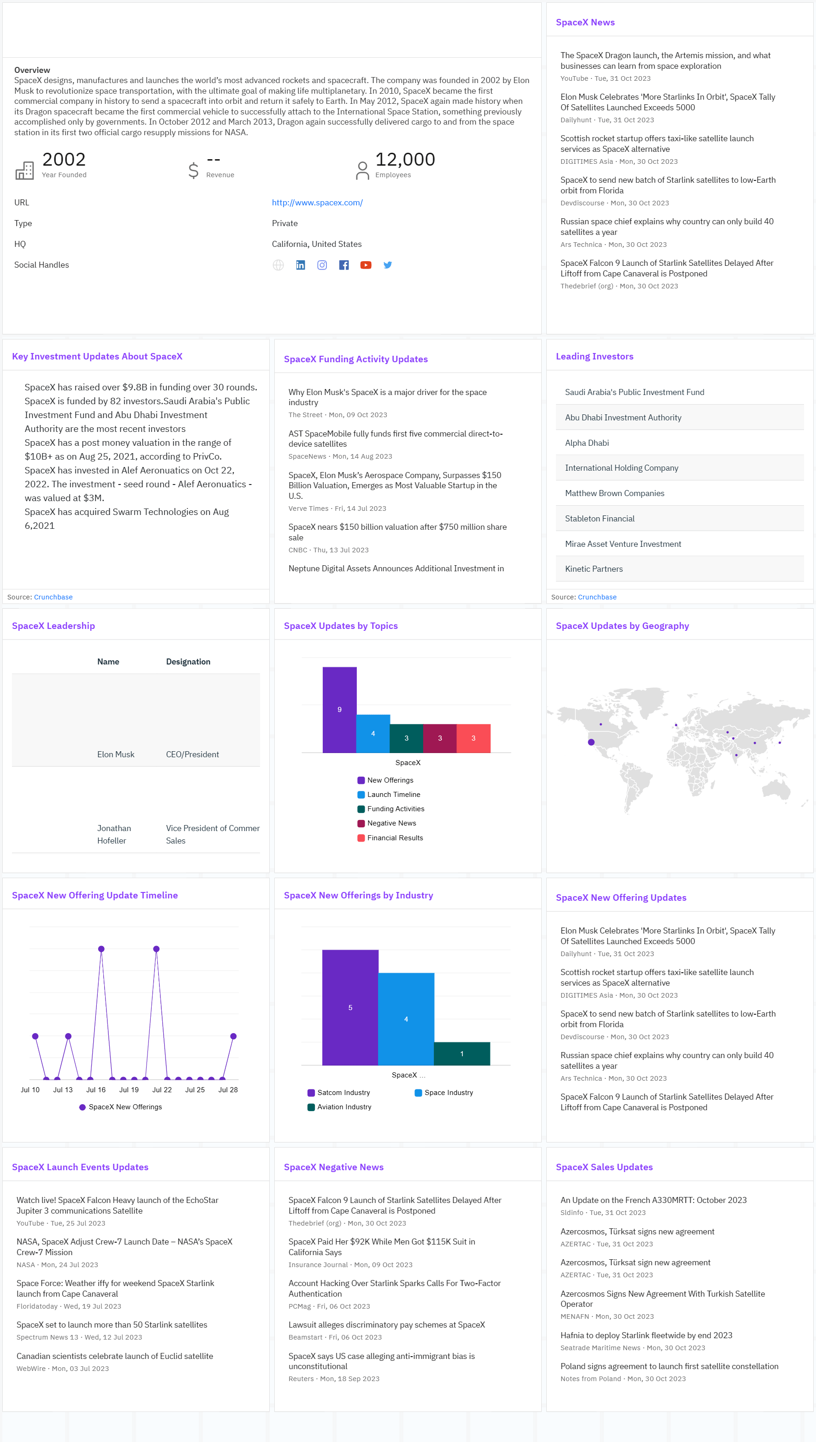The width and height of the screenshot is (816, 1442).
Task: Open 'Why Elon Musk's SpaceX is a major driver' article
Action: pos(387,397)
